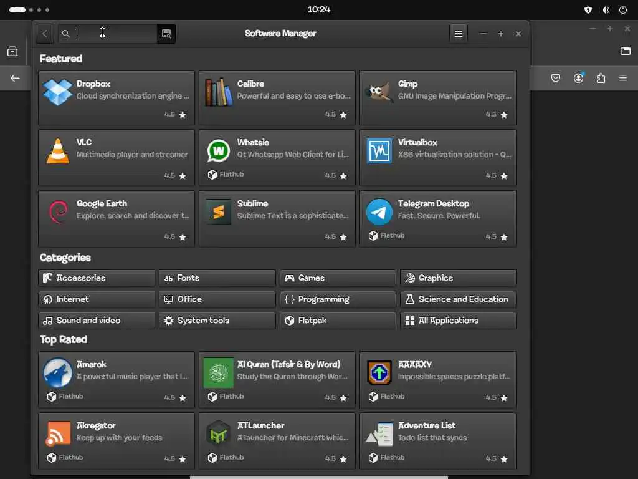Open the browser hamburger menu in background window
Screen dimensions: 638x479
click(623, 78)
